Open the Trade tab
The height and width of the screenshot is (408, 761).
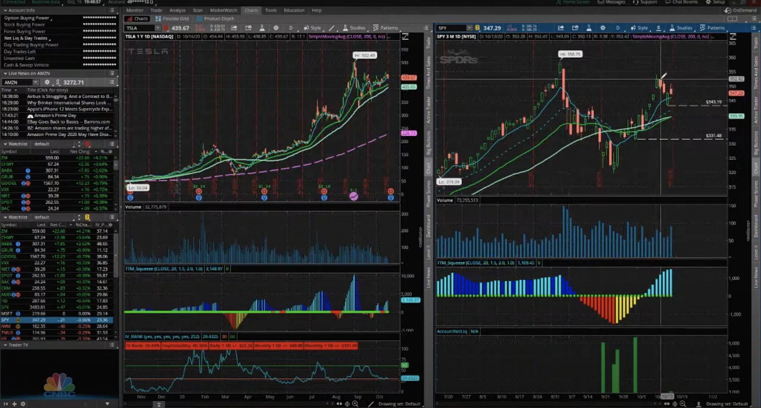click(156, 10)
